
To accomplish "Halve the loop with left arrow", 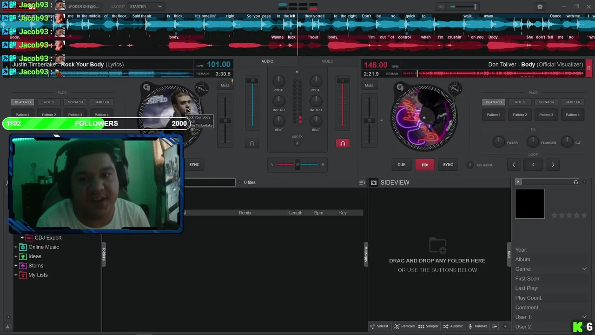I will tap(514, 165).
